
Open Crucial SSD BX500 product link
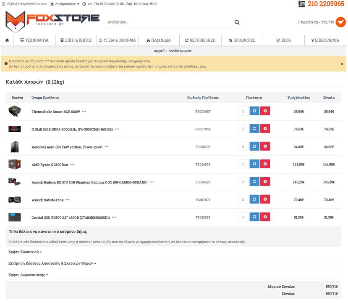[x=71, y=218]
